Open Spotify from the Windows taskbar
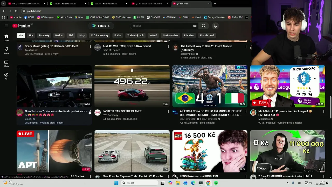The height and width of the screenshot is (187, 332). [x=216, y=183]
